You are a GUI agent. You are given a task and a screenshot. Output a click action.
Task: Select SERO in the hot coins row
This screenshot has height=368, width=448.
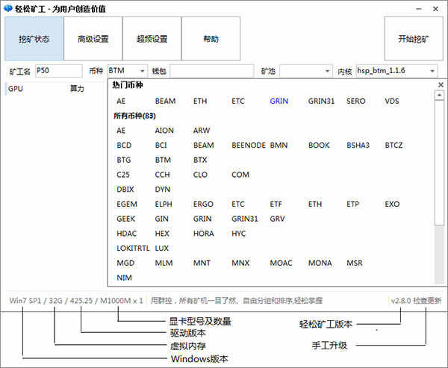pyautogui.click(x=355, y=101)
